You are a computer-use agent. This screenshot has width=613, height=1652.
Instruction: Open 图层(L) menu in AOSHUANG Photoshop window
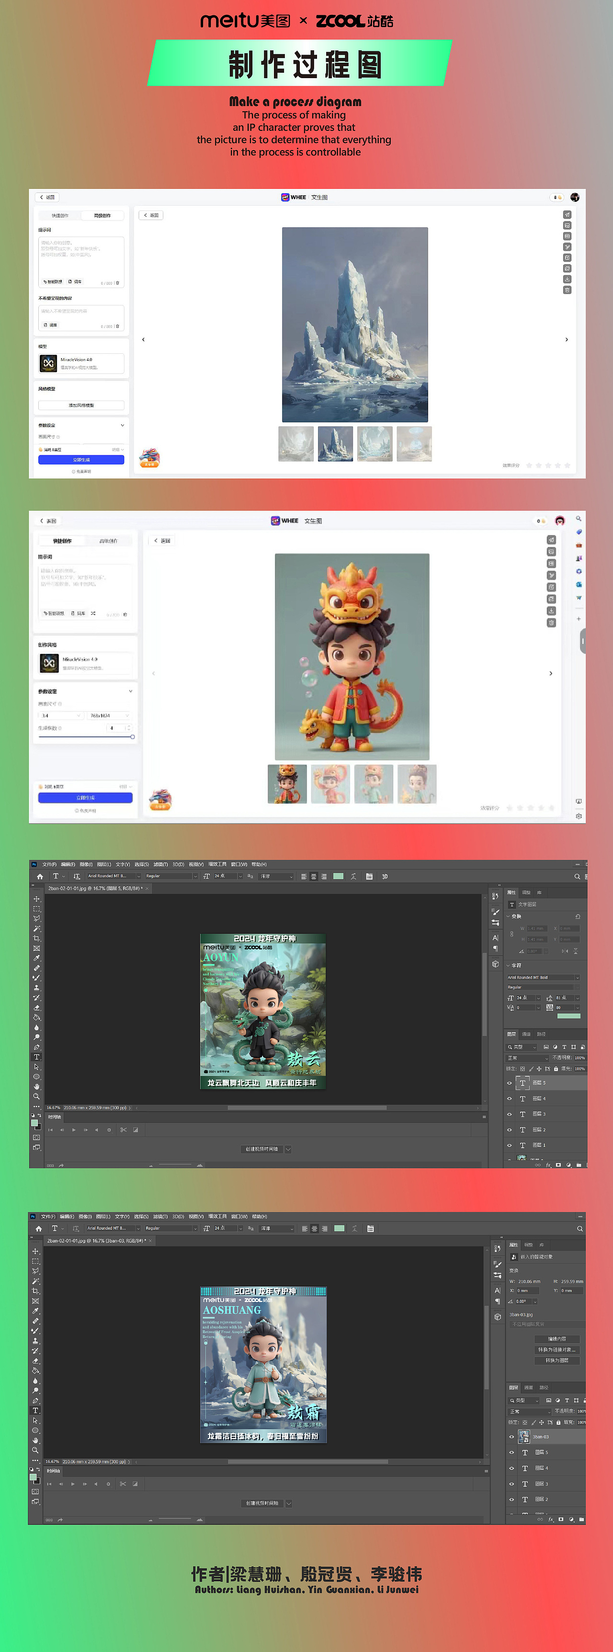coord(103,1217)
